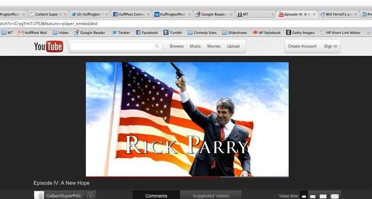Open the Facebook bookmark
The height and width of the screenshot is (199, 372).
click(147, 33)
